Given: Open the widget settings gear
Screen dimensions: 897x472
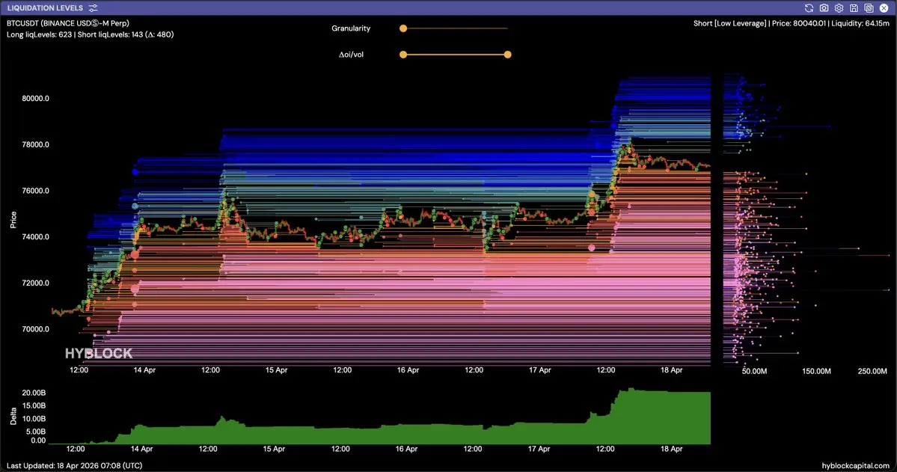Looking at the screenshot, I should pyautogui.click(x=839, y=8).
